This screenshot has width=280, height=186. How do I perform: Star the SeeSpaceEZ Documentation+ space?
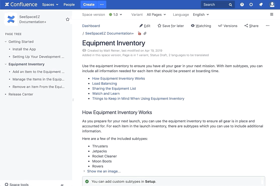coord(68,20)
